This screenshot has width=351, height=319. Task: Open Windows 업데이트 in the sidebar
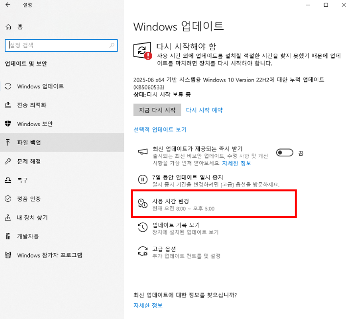point(62,86)
